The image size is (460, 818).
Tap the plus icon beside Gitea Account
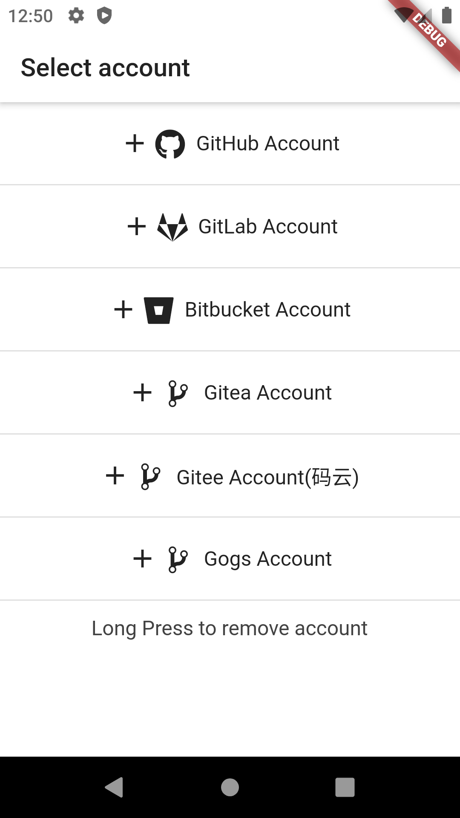coord(142,393)
